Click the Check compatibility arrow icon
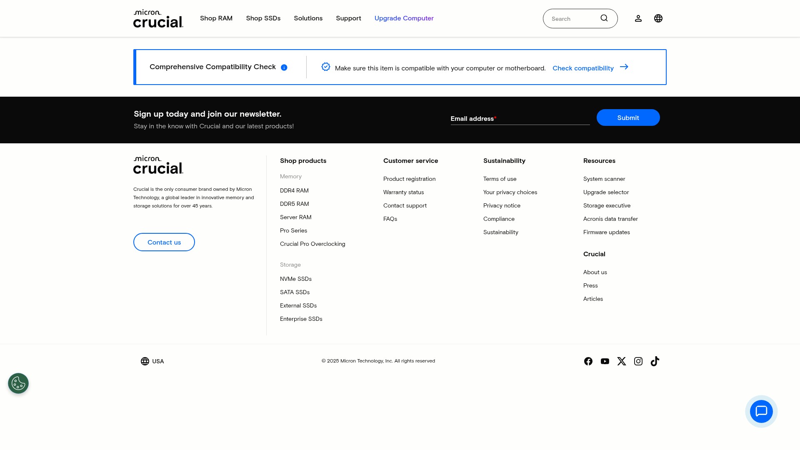The image size is (800, 450). coord(624,67)
